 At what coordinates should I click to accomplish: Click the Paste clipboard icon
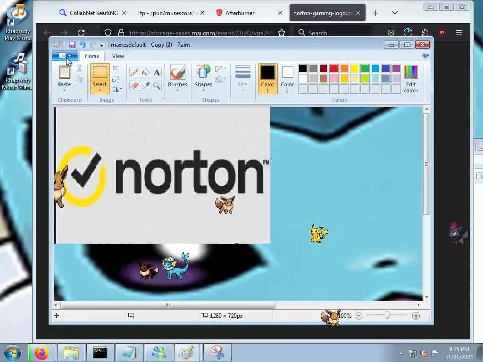(x=64, y=73)
